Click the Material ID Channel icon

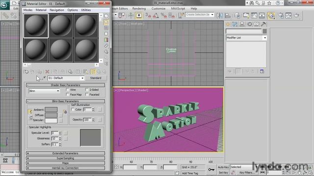[x=78, y=72]
